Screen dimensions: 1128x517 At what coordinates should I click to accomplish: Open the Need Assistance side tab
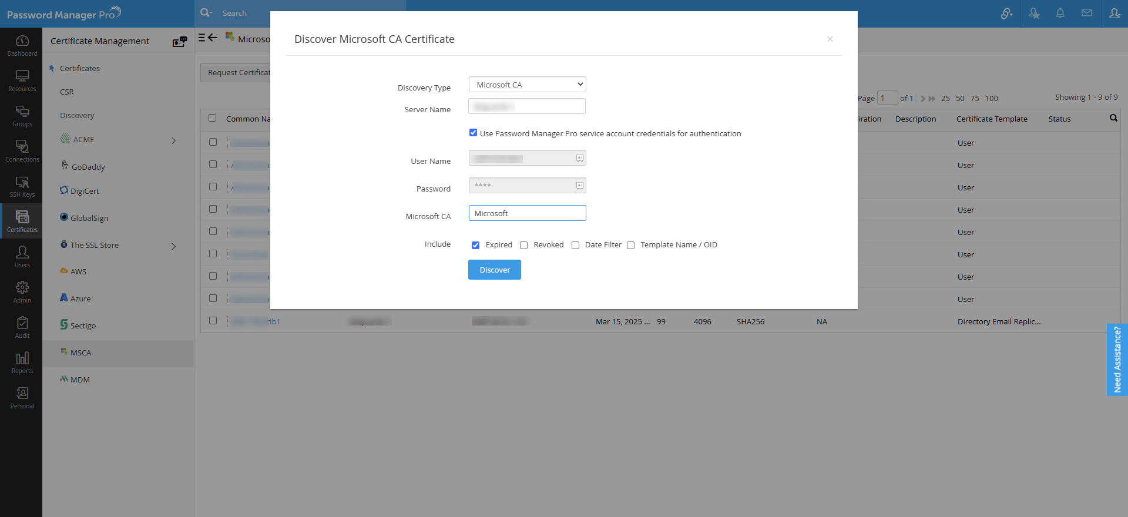(x=1117, y=360)
